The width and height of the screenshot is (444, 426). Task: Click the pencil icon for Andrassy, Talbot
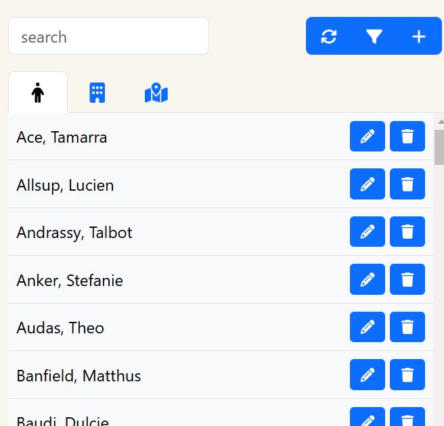click(x=368, y=232)
